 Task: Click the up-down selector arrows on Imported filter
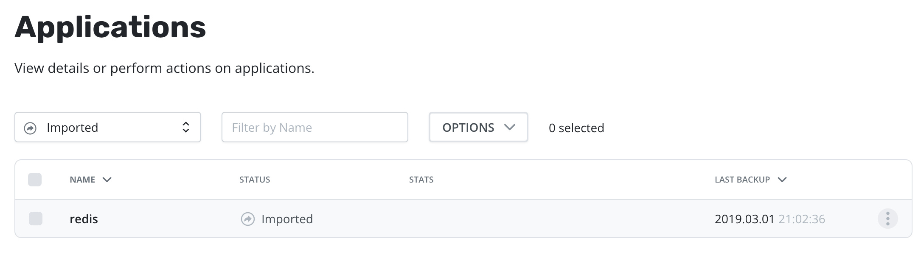(185, 127)
